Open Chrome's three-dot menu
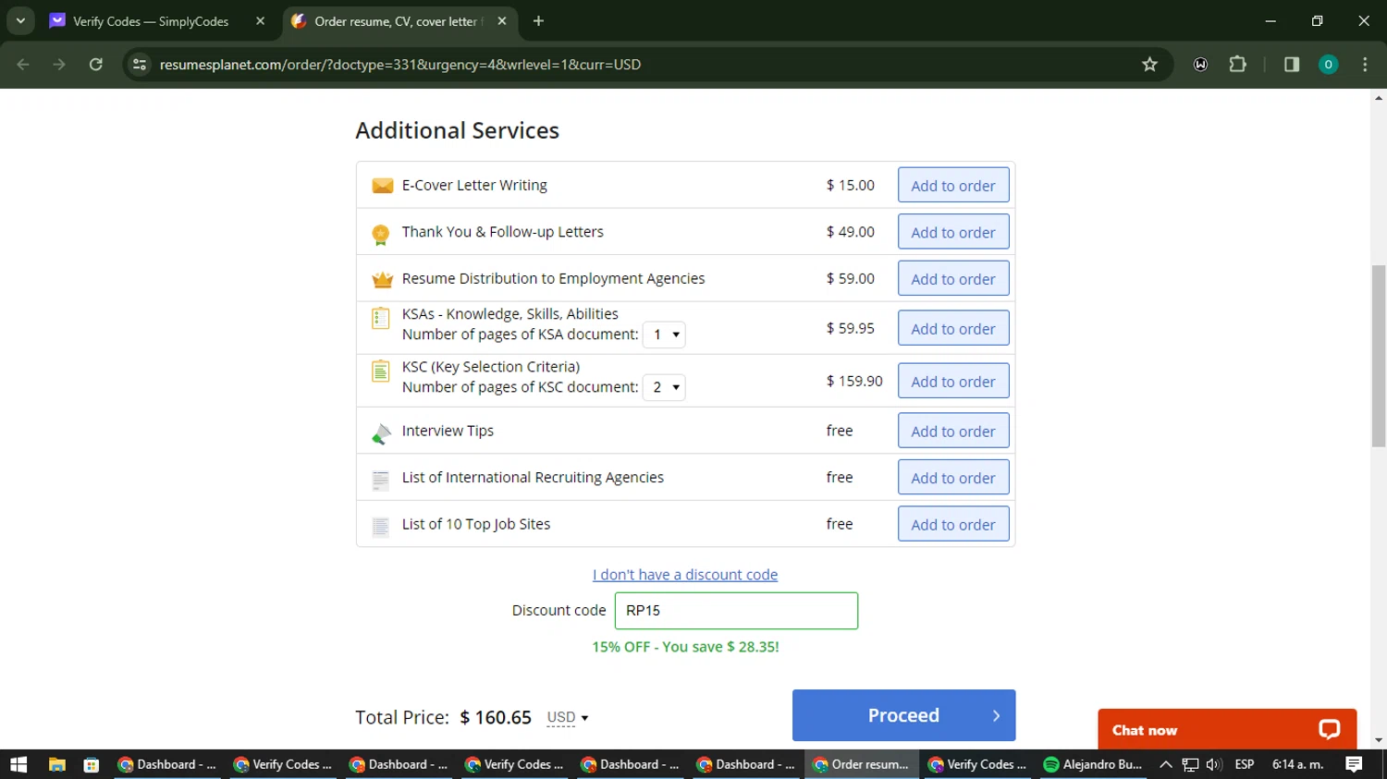Screen dimensions: 1387x779 tap(1365, 65)
